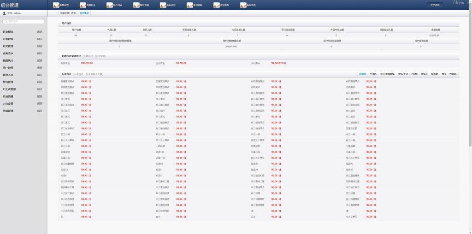Switch to the PK10 lottery tab
The width and height of the screenshot is (472, 234).
click(414, 74)
